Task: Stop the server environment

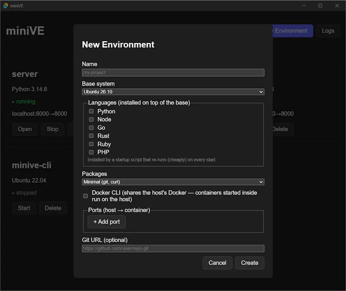Action: (x=52, y=129)
